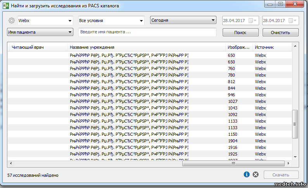Open the 'Сегодня' date range dropdown
Screen dimensions: 308x188
(183, 20)
